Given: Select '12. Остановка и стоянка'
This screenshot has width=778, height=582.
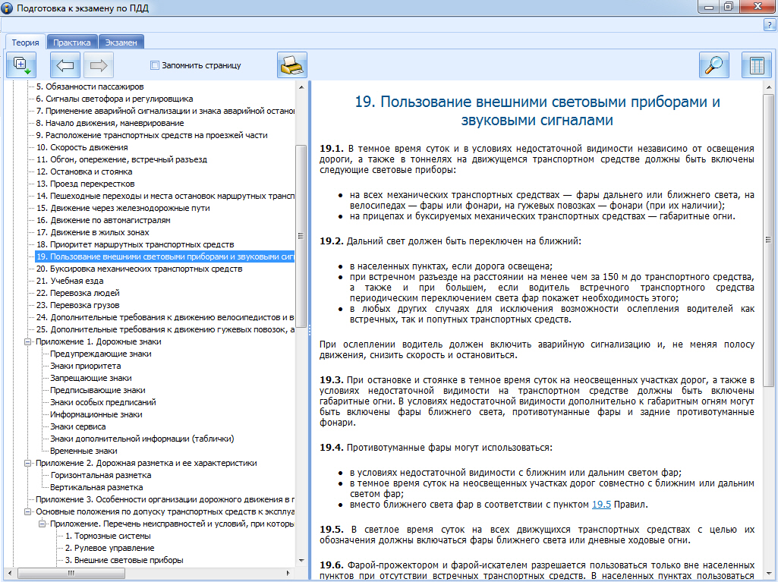Looking at the screenshot, I should pos(83,171).
